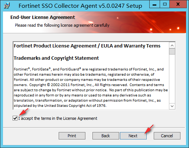The width and height of the screenshot is (189, 148).
Task: Click the Trademarks and Copyright Statement heading
Action: click(x=56, y=58)
